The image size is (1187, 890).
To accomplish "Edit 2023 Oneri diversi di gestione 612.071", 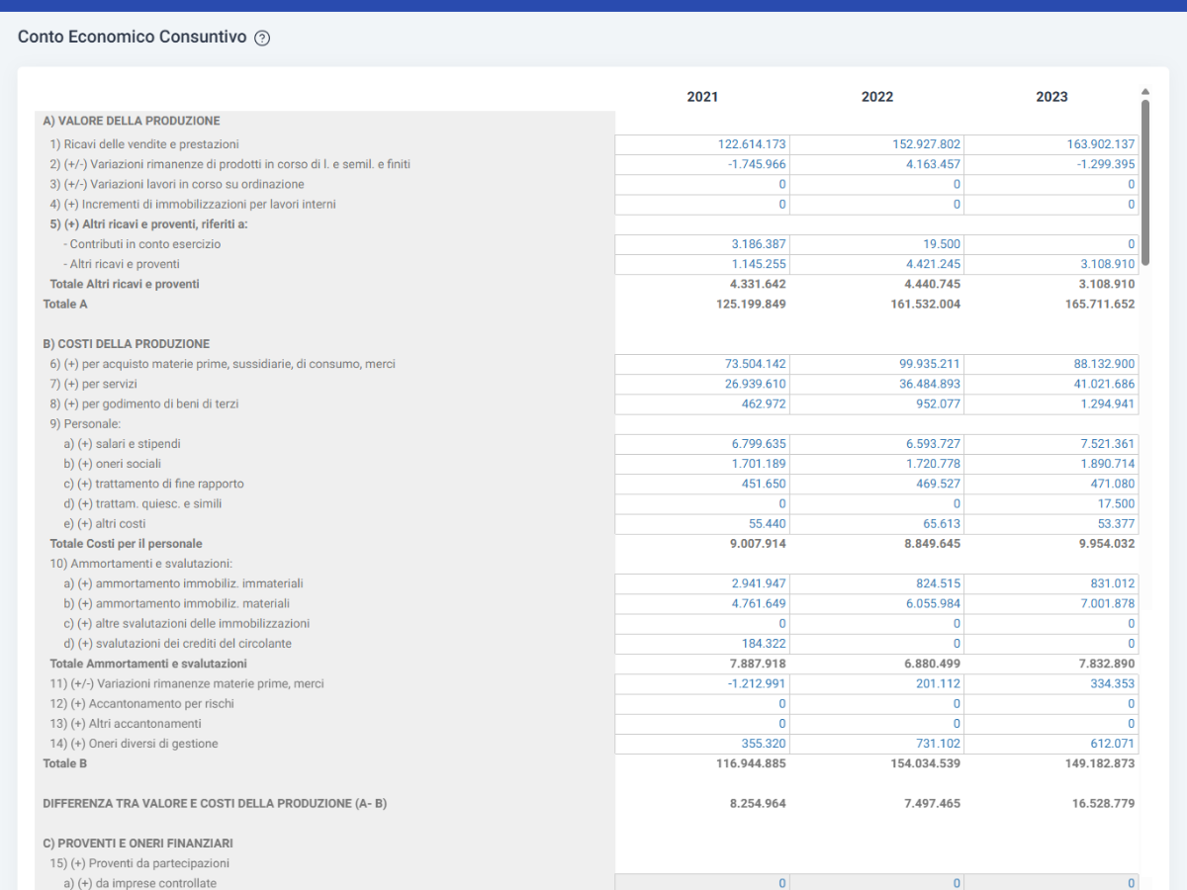I will [x=1051, y=744].
